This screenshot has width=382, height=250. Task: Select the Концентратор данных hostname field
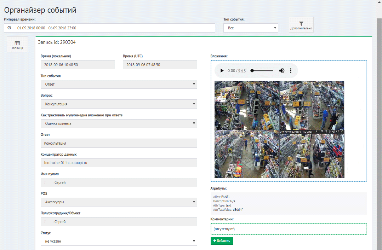[119, 163]
